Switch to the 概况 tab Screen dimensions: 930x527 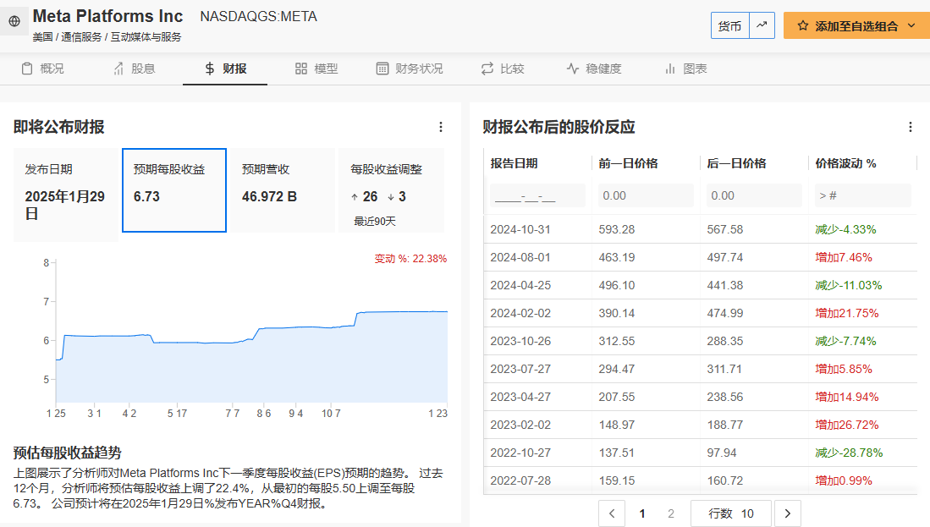42,69
